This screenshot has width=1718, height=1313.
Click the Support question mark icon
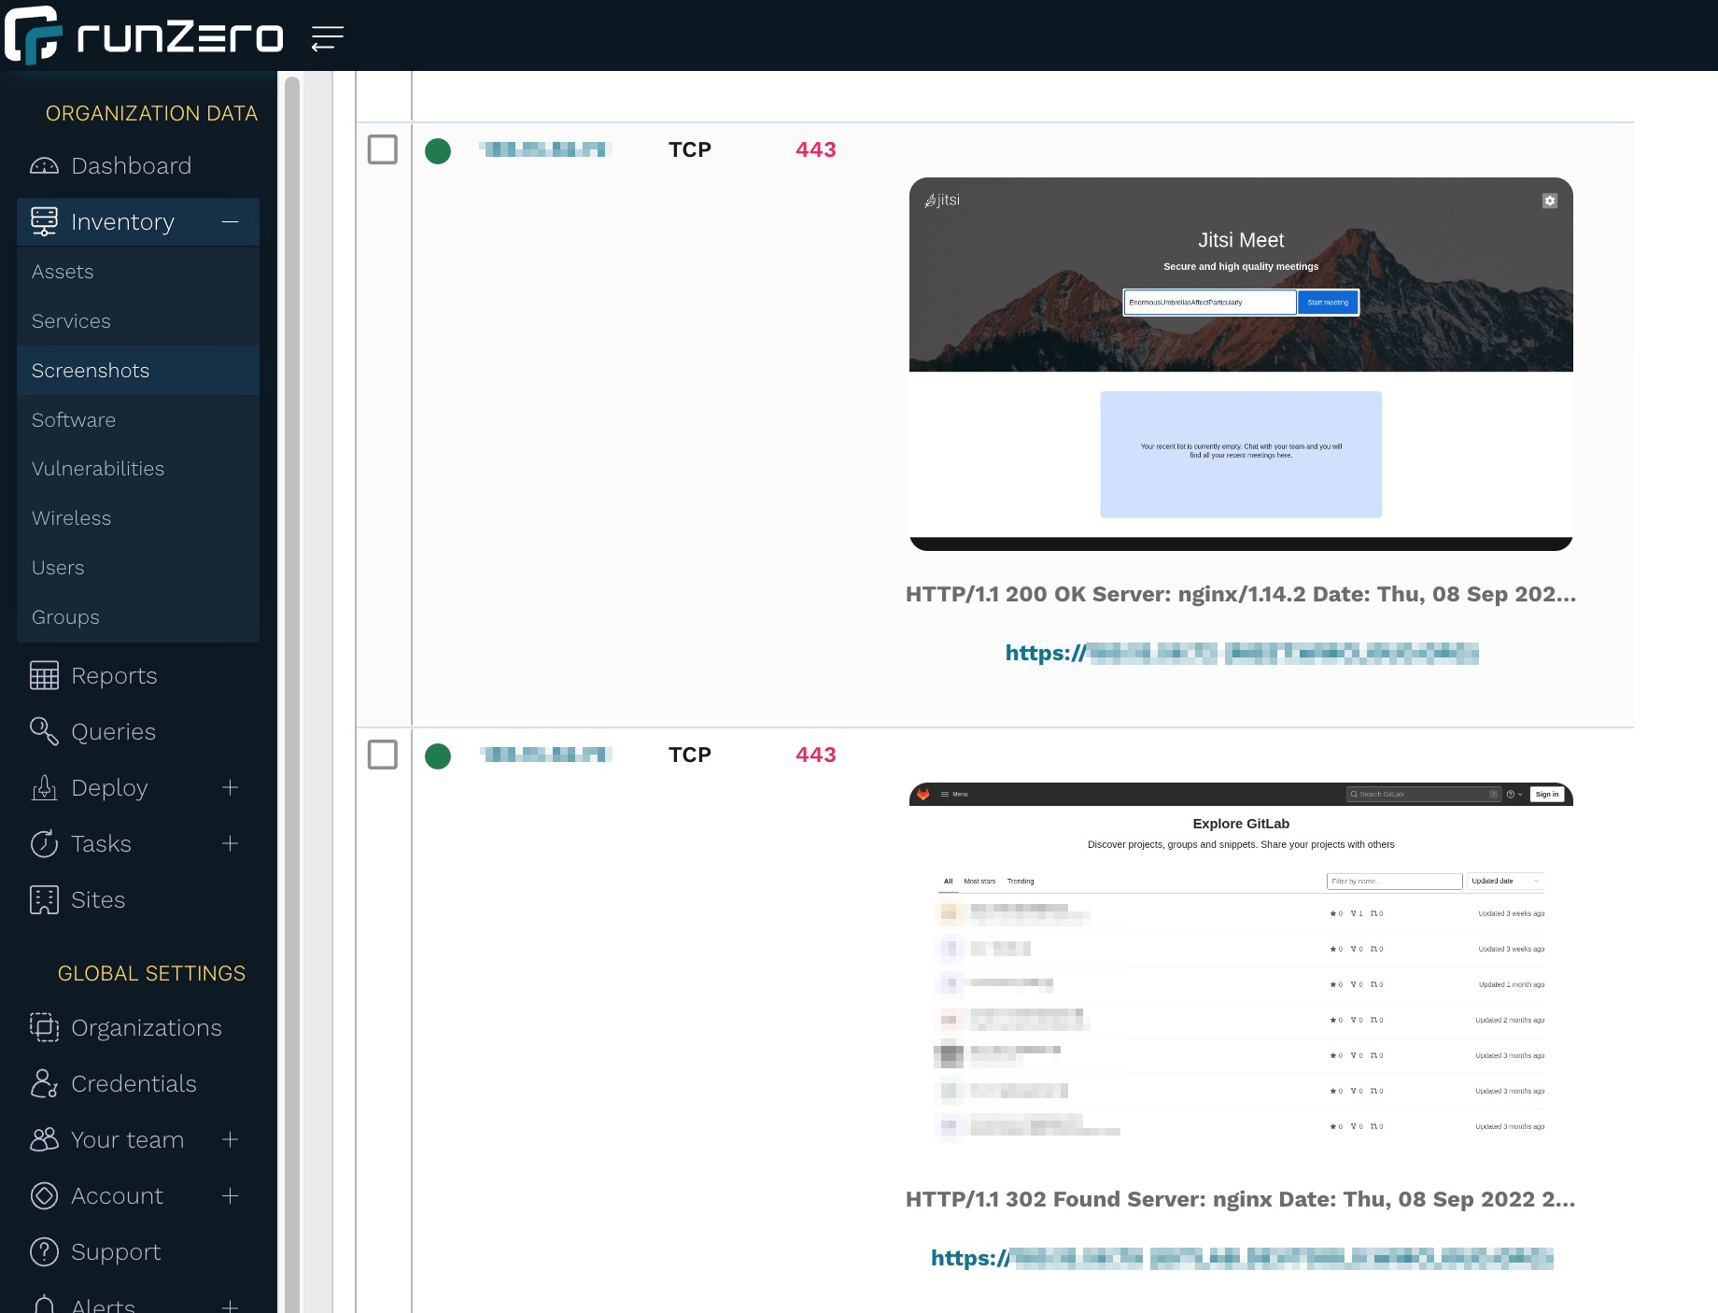(x=44, y=1251)
